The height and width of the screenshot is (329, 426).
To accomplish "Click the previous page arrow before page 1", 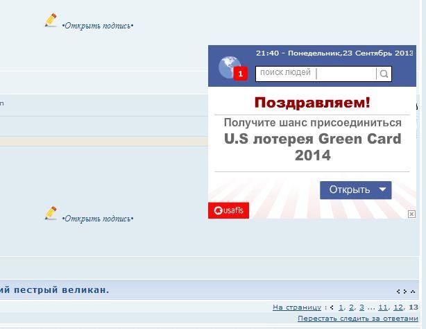I will click(332, 307).
